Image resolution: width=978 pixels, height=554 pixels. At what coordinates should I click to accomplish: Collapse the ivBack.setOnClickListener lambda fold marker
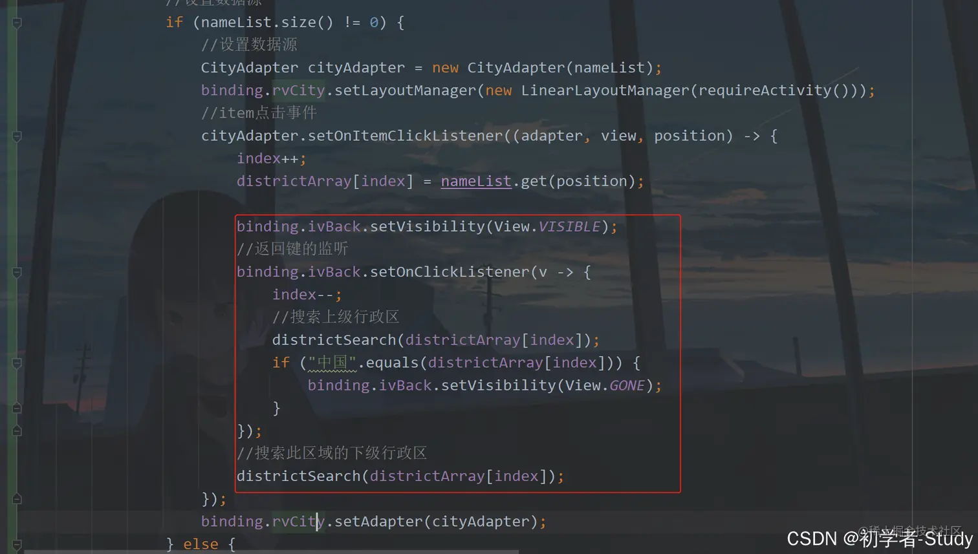pos(17,272)
